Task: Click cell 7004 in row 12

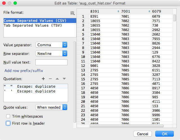Action: pyautogui.click(x=136, y=66)
